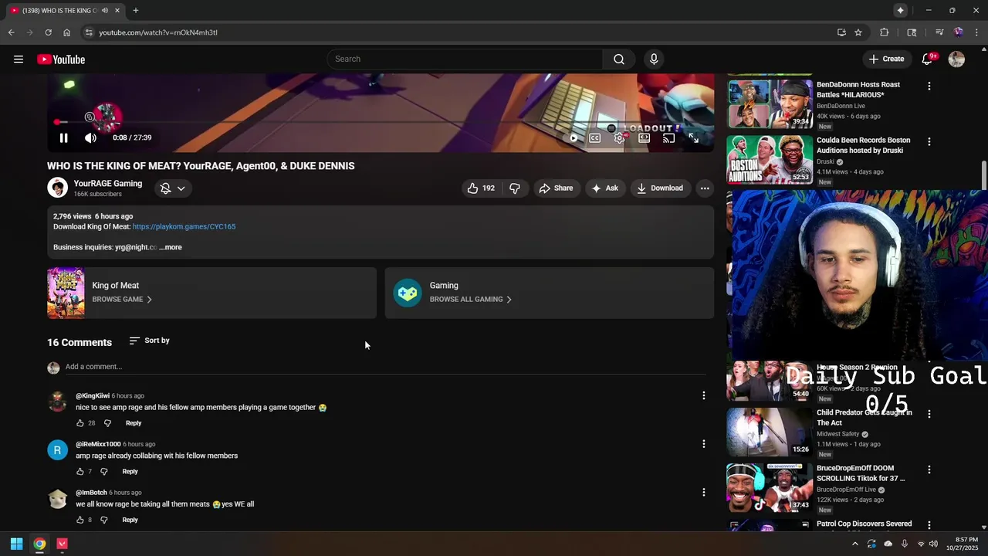Start voice search with the microphone
The width and height of the screenshot is (988, 556).
coord(654,59)
